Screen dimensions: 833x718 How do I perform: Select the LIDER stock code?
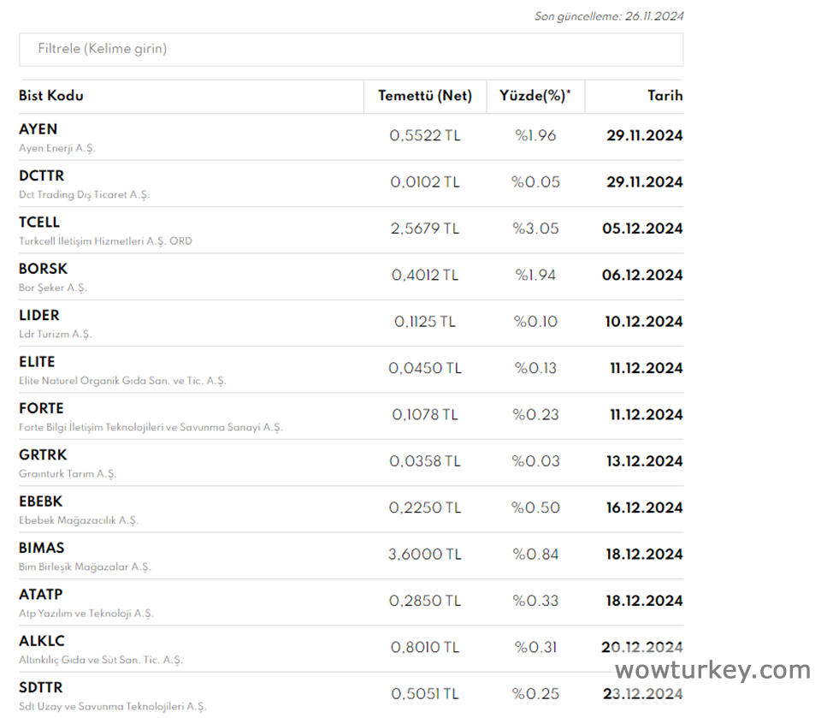[39, 315]
